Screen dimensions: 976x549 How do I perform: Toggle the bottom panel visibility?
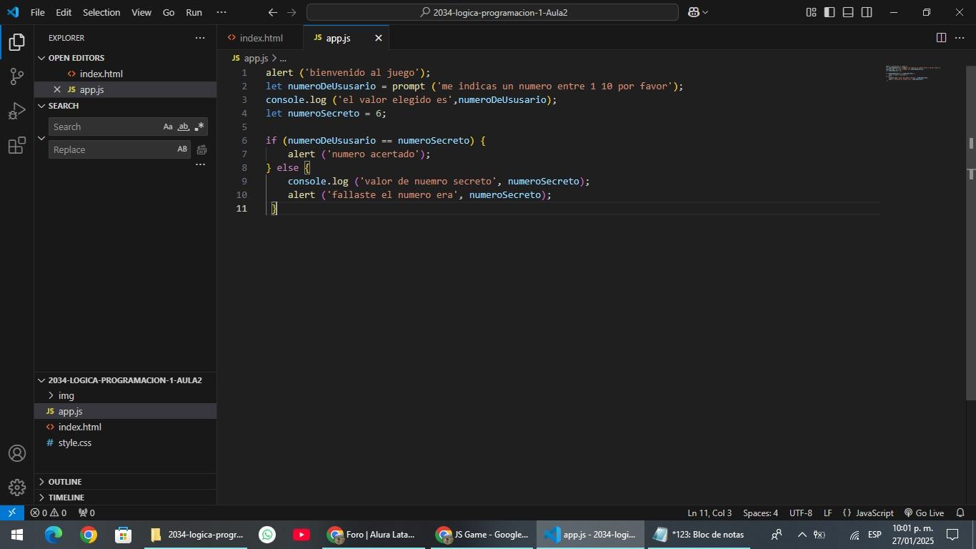pos(848,12)
